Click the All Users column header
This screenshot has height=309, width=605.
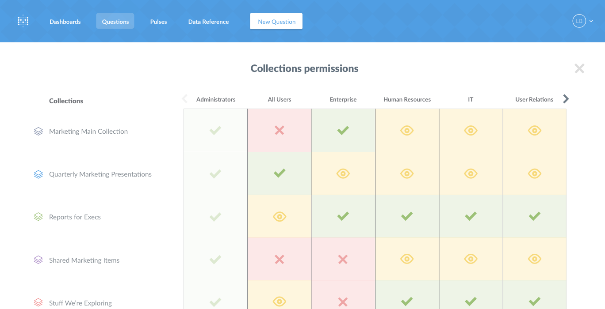click(280, 99)
